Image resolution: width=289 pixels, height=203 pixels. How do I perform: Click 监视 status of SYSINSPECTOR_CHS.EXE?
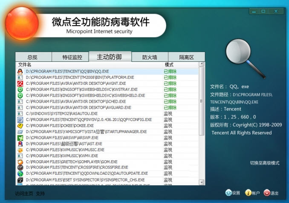pos(168,180)
